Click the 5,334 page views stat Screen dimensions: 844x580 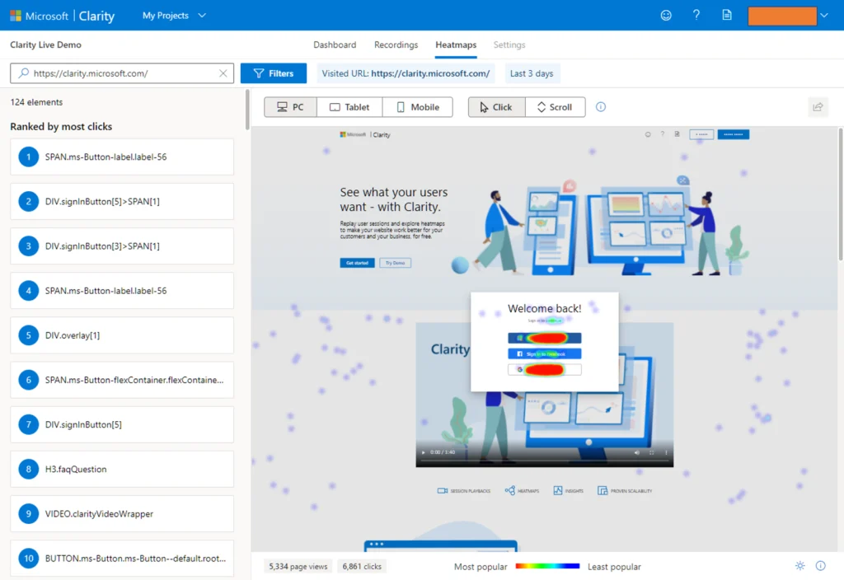298,567
